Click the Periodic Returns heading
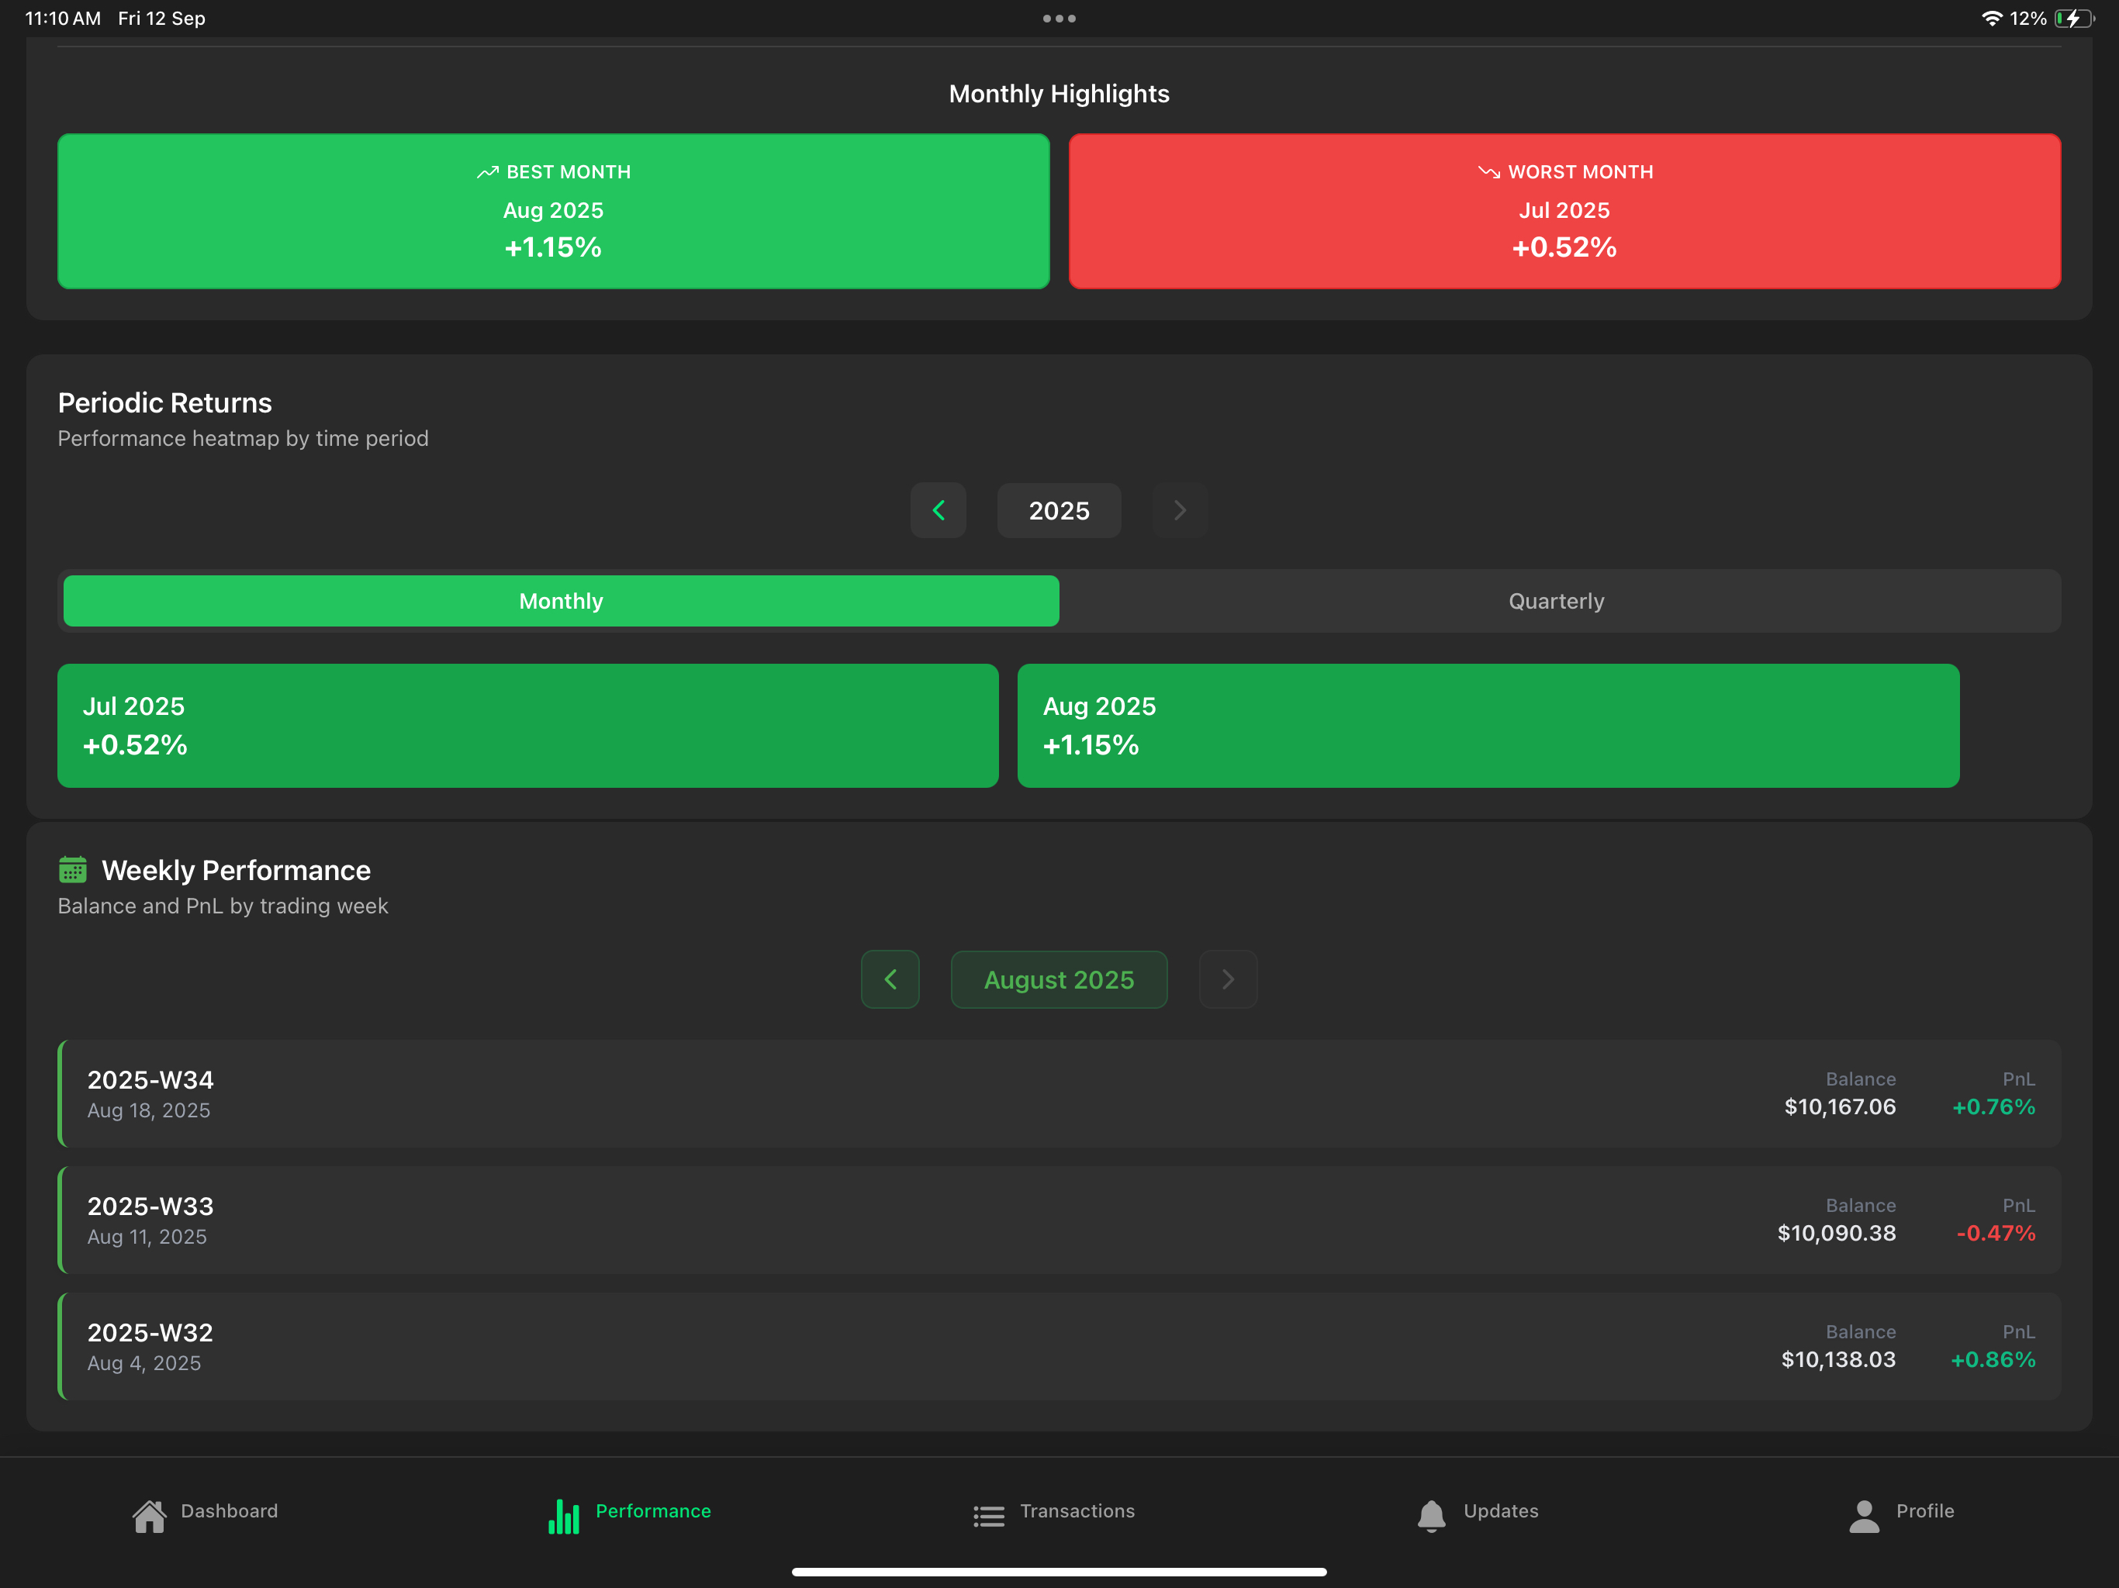The height and width of the screenshot is (1588, 2119). [x=164, y=403]
